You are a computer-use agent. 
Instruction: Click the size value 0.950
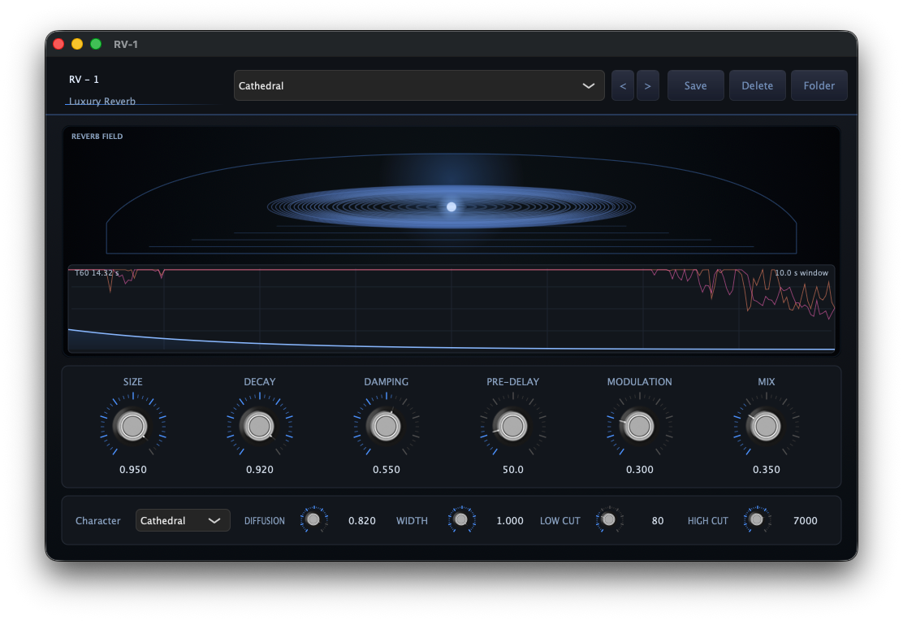(133, 469)
